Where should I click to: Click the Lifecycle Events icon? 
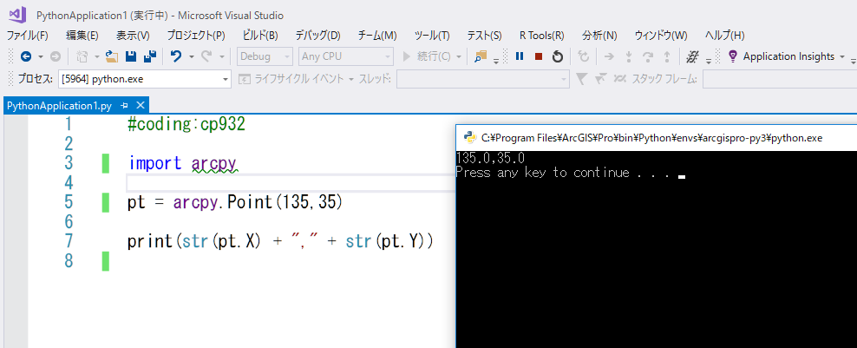pyautogui.click(x=245, y=79)
